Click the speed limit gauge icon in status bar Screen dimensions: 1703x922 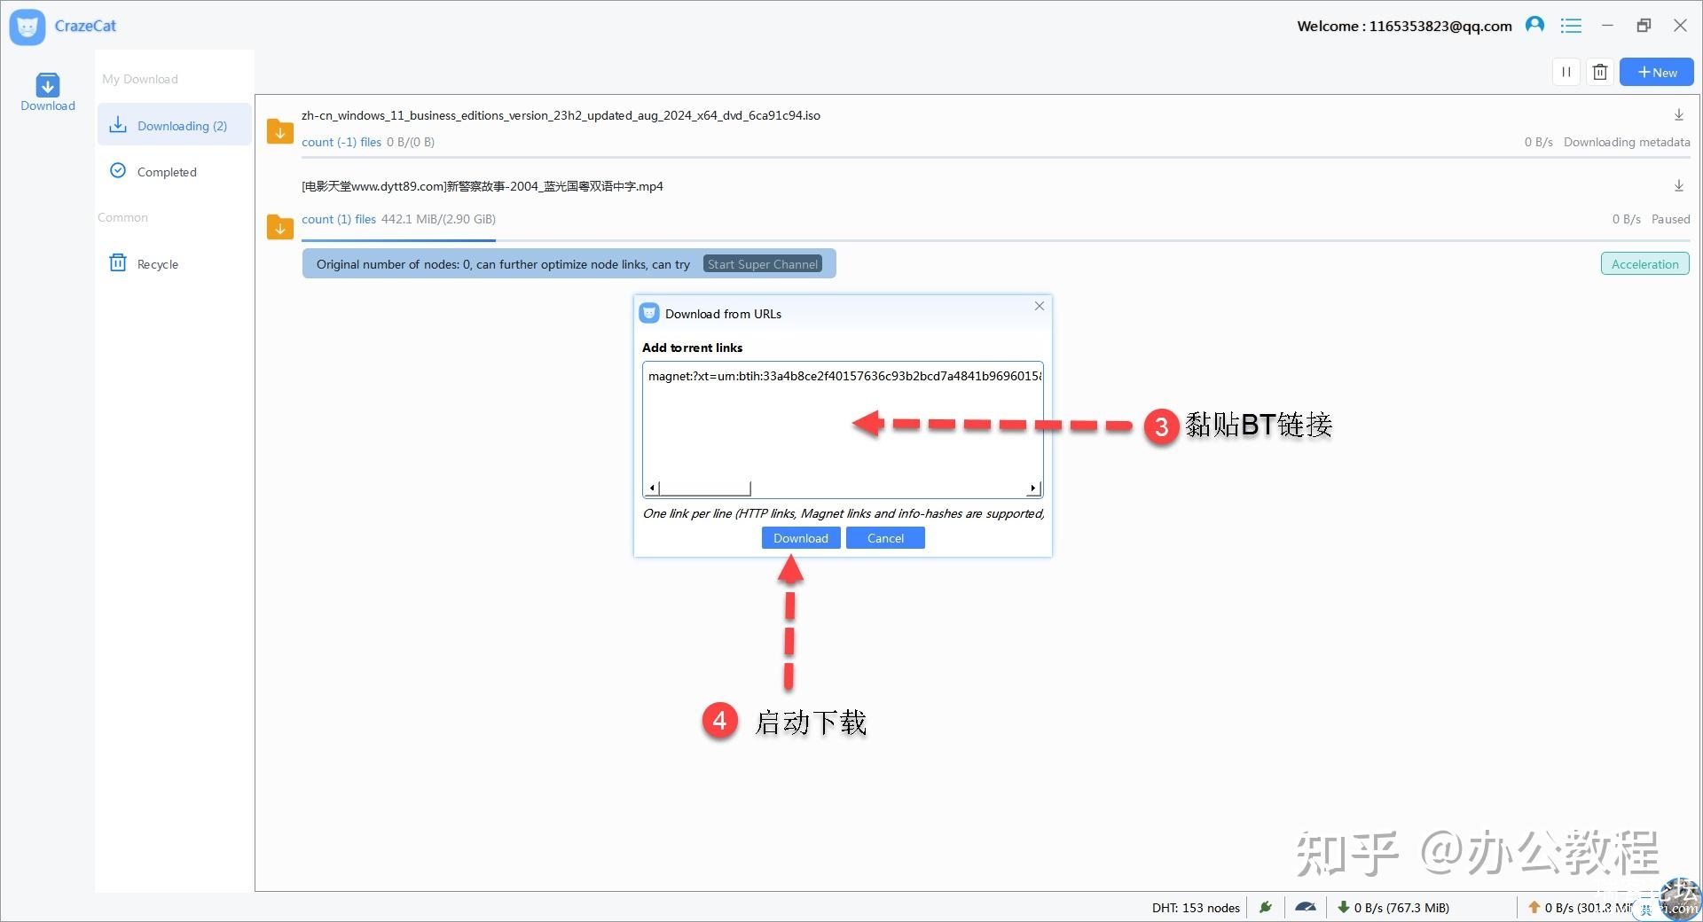(x=1306, y=907)
